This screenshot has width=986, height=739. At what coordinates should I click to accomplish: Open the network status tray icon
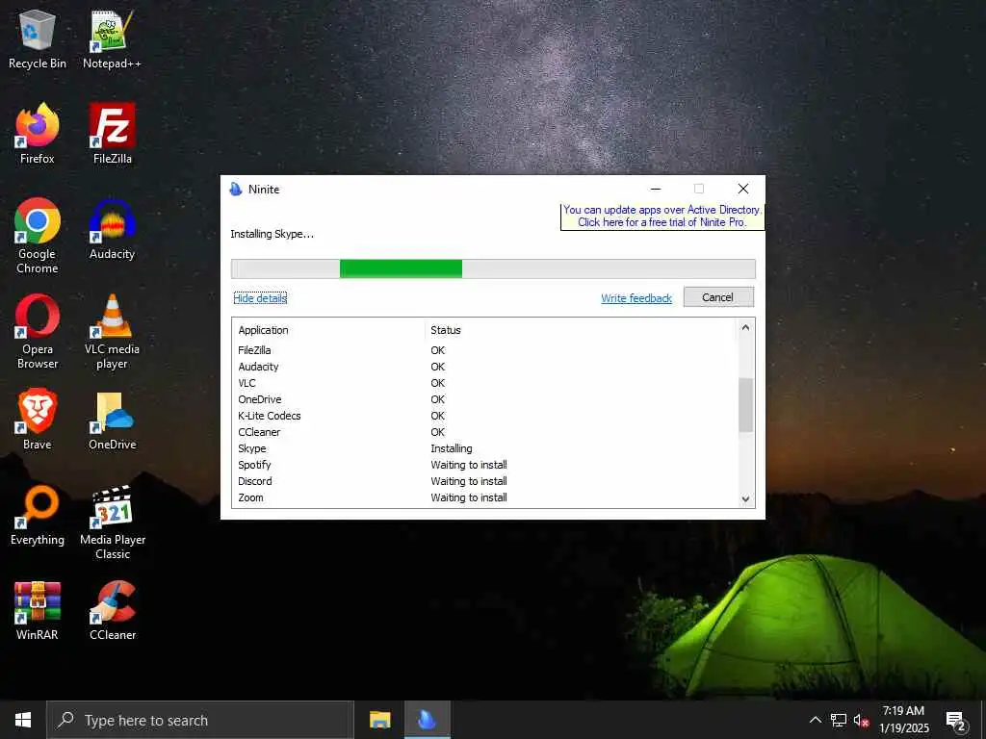(x=839, y=720)
